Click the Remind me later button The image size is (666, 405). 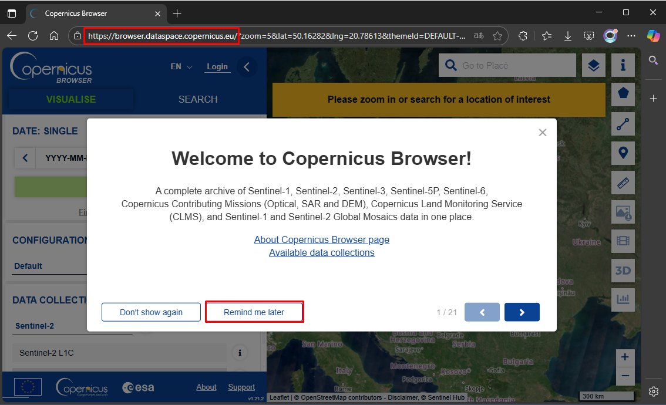coord(254,312)
